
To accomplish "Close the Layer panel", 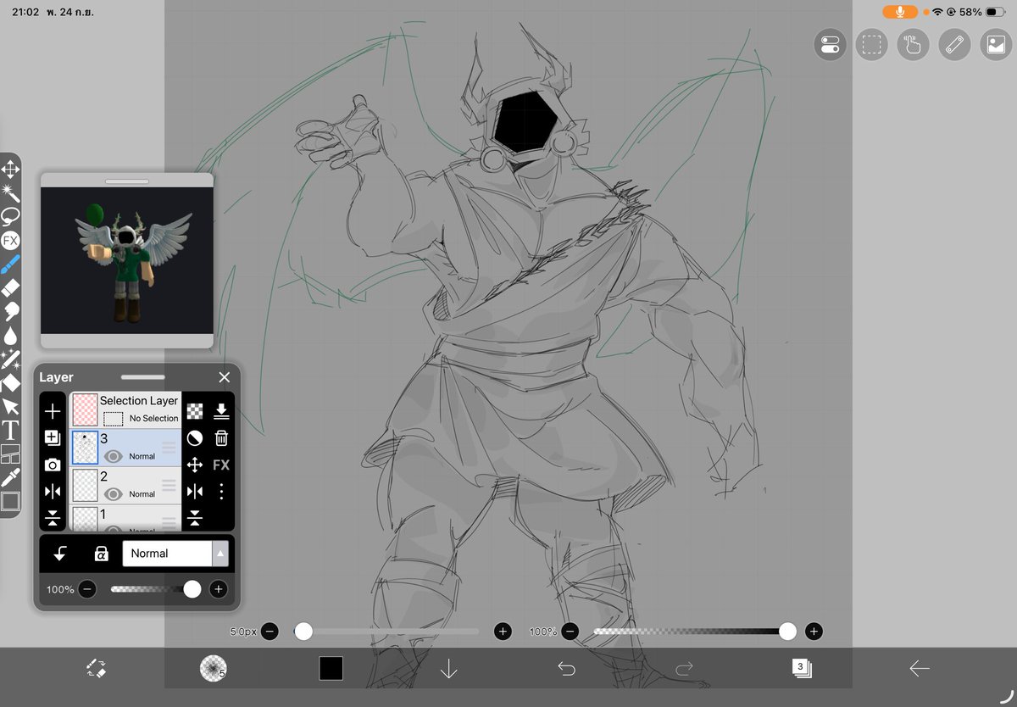I will coord(224,377).
